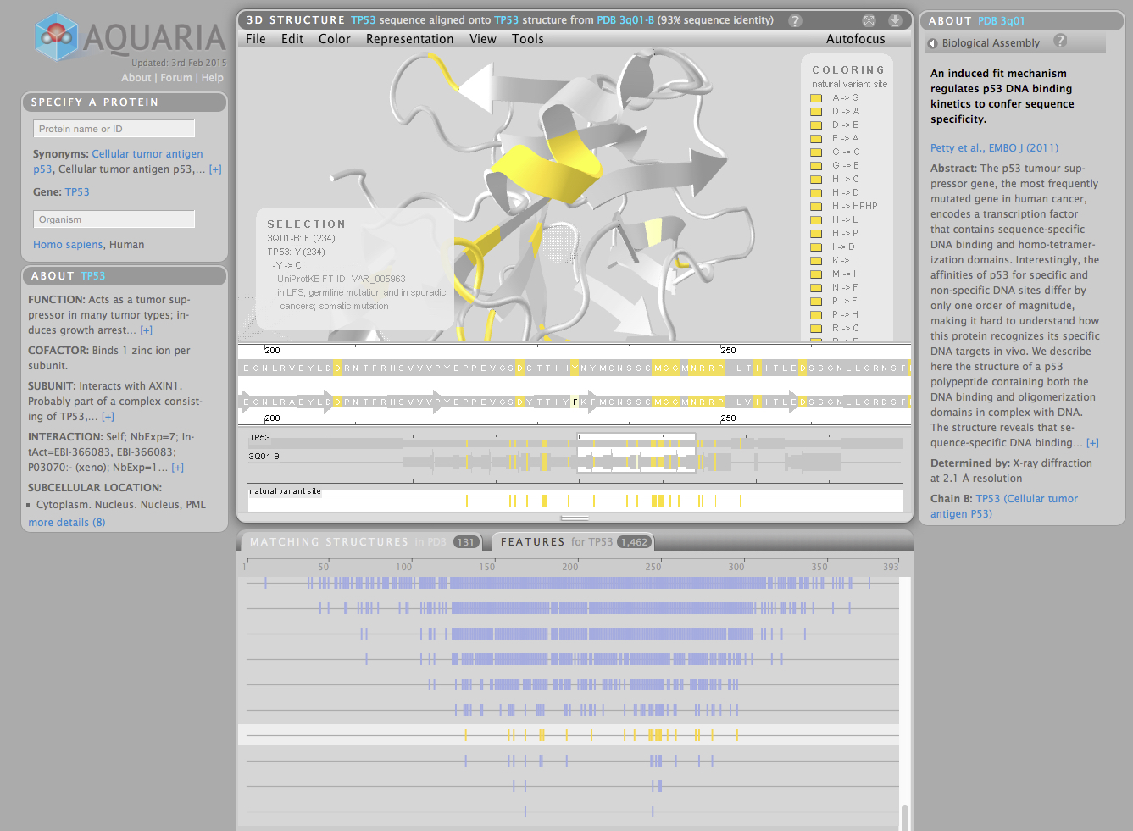Expand the FUNCTION description with [+]
Image resolution: width=1133 pixels, height=831 pixels.
click(x=147, y=330)
